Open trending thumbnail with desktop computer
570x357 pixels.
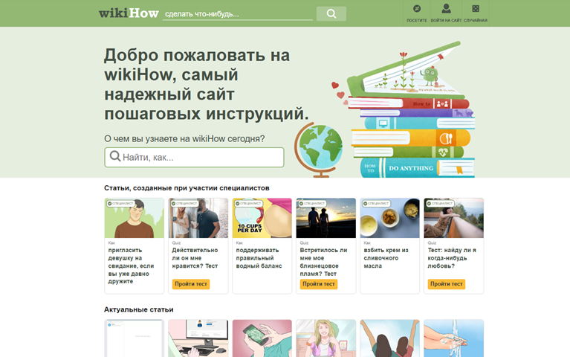pyautogui.click(x=198, y=338)
